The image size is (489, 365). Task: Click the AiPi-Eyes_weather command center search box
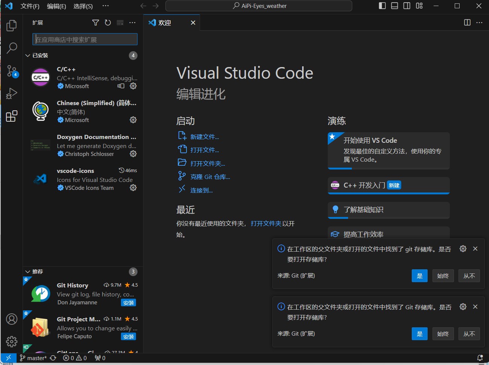(x=259, y=6)
